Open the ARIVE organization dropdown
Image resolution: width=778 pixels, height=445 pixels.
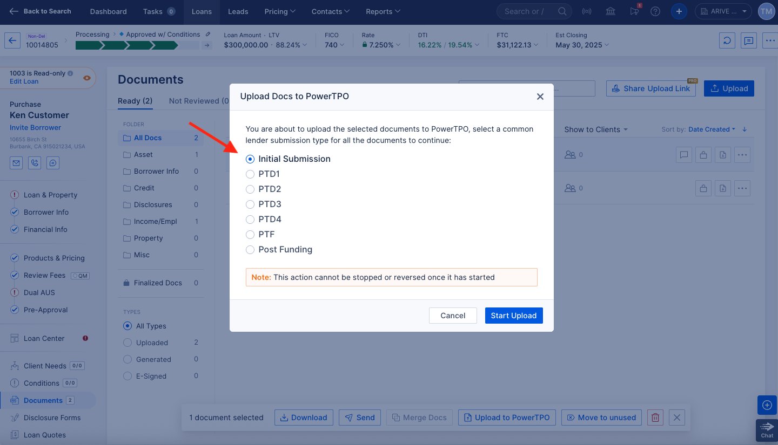(723, 11)
